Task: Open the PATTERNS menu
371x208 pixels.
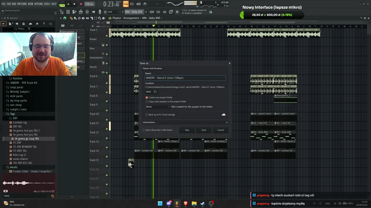Action: 22,4
